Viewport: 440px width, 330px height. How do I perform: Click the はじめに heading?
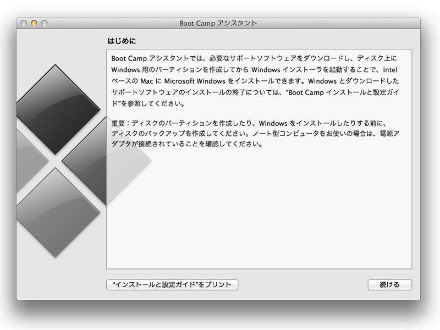(122, 41)
